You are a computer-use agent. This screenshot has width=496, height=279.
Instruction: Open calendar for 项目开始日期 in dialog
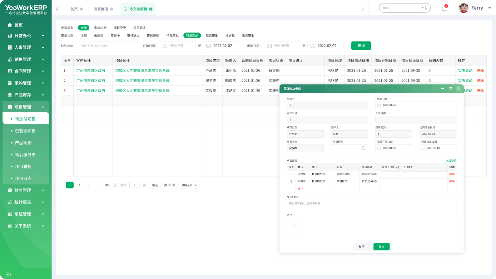pos(379,148)
